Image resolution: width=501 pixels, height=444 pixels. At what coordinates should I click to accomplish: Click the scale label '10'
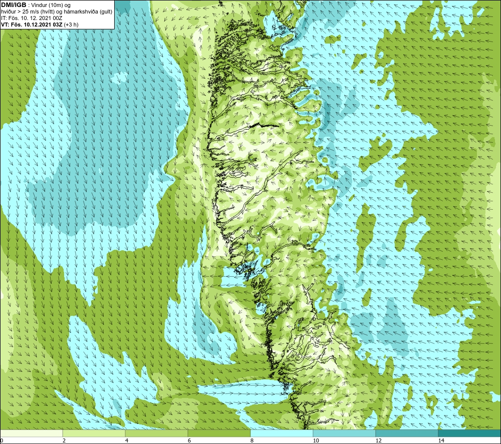pos(316,440)
